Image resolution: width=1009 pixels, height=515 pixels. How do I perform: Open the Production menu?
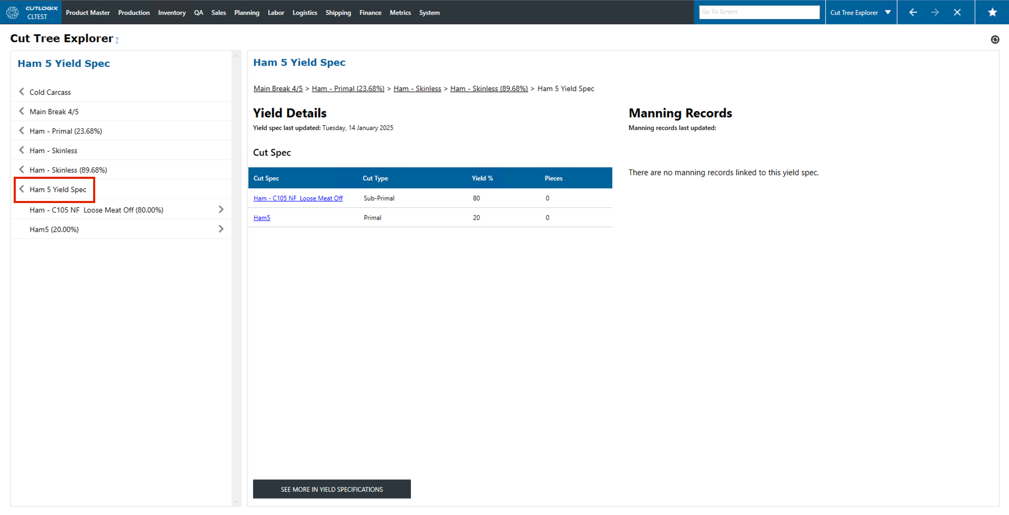pos(134,13)
